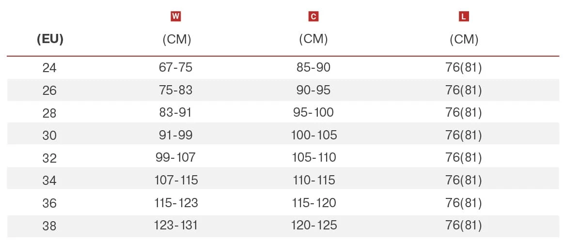This screenshot has height=242, width=563.
Task: Click the (CM) label under L icon
Action: (x=464, y=39)
